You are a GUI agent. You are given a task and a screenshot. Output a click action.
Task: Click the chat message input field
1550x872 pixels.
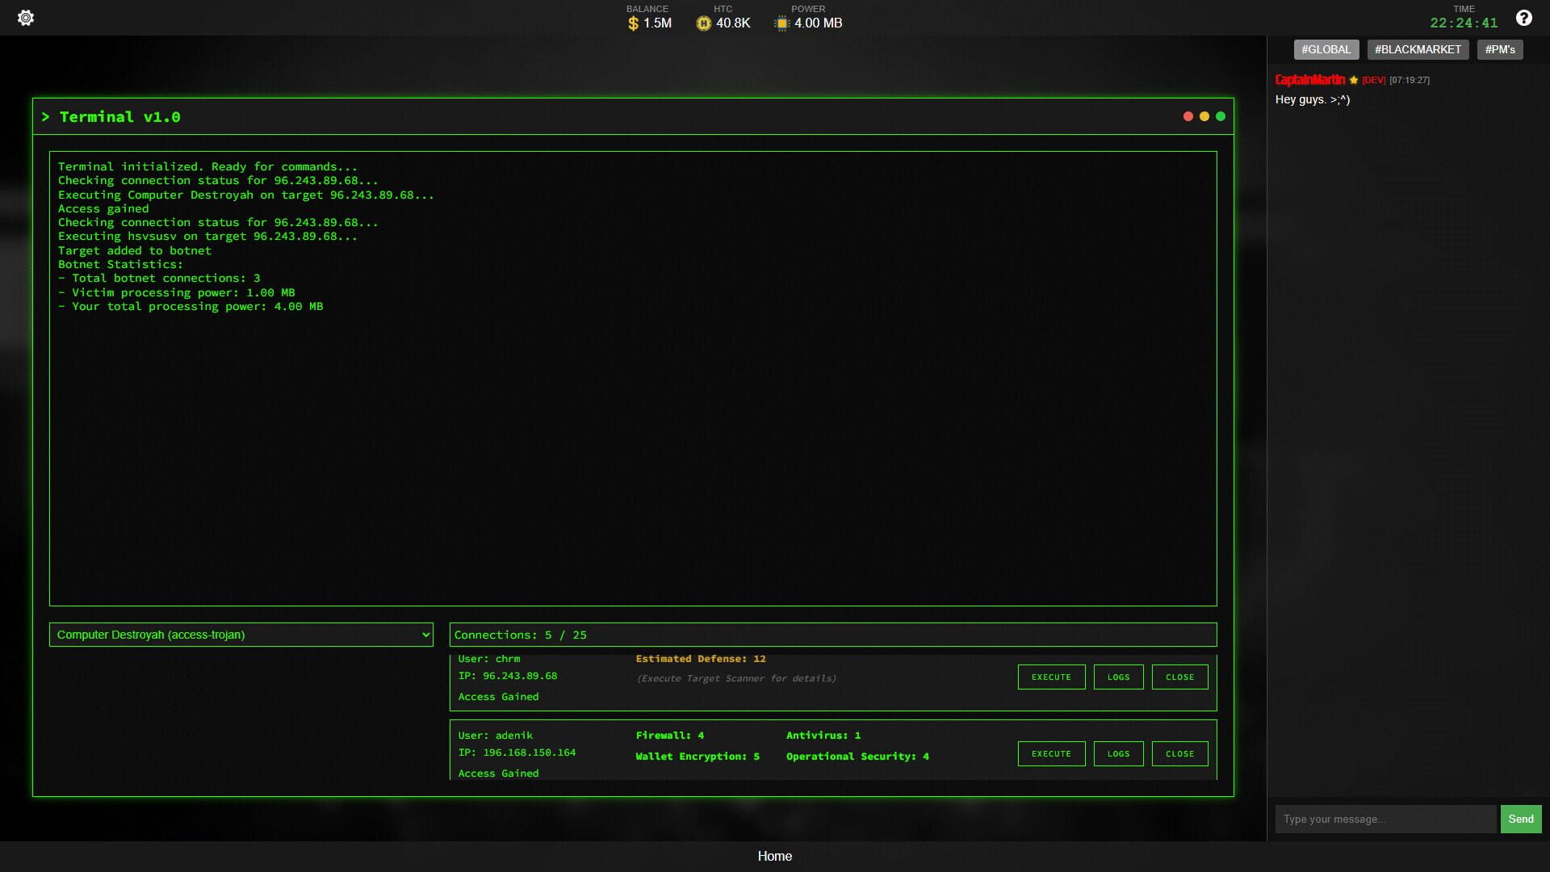click(1385, 819)
